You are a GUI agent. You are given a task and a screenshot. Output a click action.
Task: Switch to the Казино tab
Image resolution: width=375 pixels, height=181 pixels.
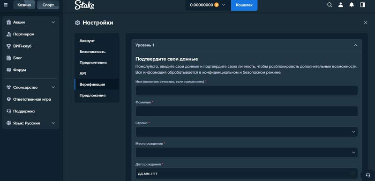pyautogui.click(x=24, y=5)
